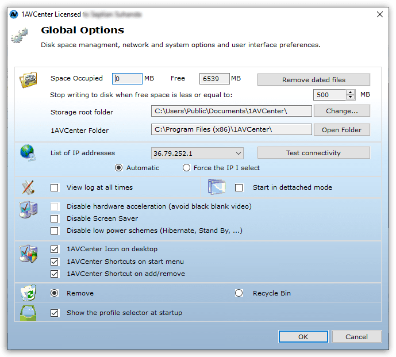
Task: Toggle Disable hardware acceleration checkbox
Action: pyautogui.click(x=54, y=207)
